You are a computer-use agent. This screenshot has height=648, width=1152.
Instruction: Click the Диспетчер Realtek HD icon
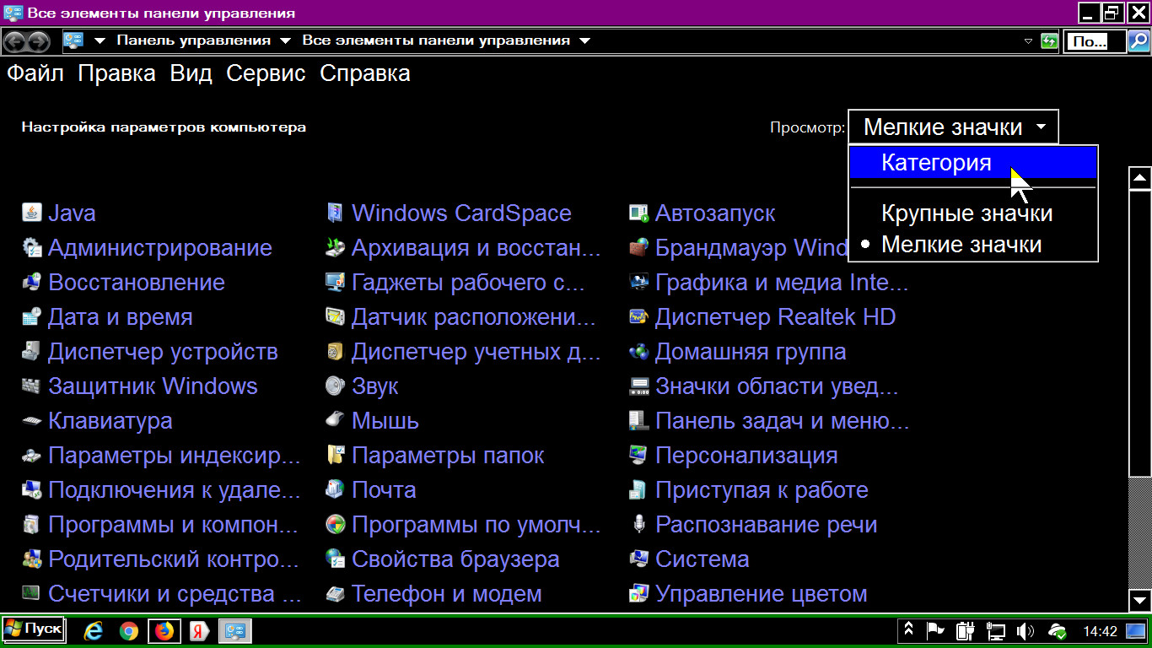638,316
